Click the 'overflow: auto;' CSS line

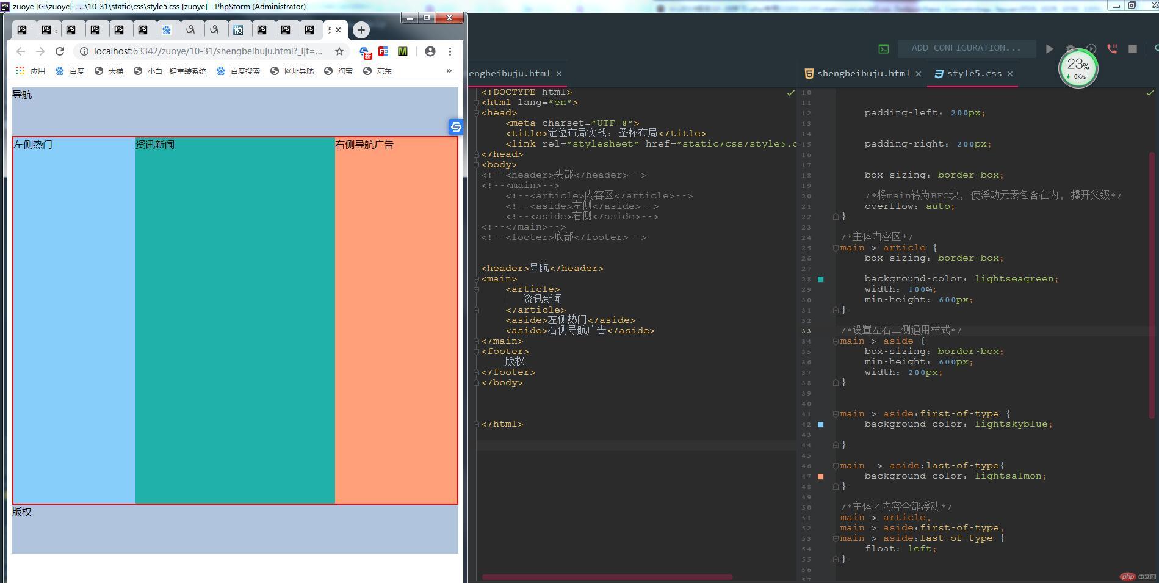(x=909, y=206)
